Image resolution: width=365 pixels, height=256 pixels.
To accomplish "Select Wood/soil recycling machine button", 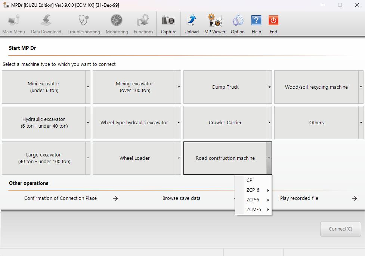I will coord(316,87).
